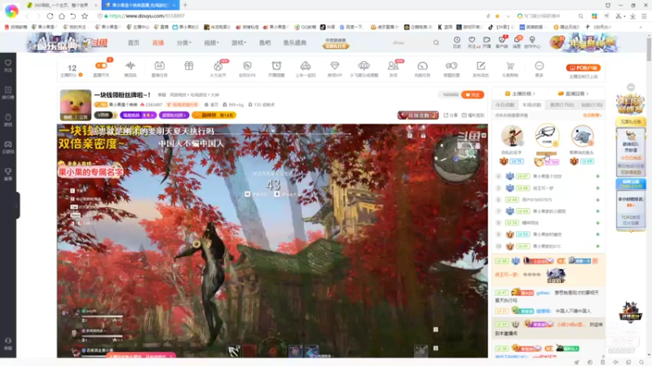
Task: Open the friends icon with NEW badge
Action: pos(393,66)
